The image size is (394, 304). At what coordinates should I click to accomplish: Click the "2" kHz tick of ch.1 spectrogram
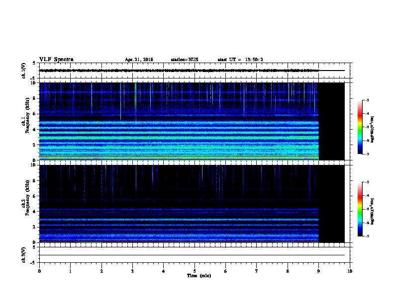[x=34, y=145]
